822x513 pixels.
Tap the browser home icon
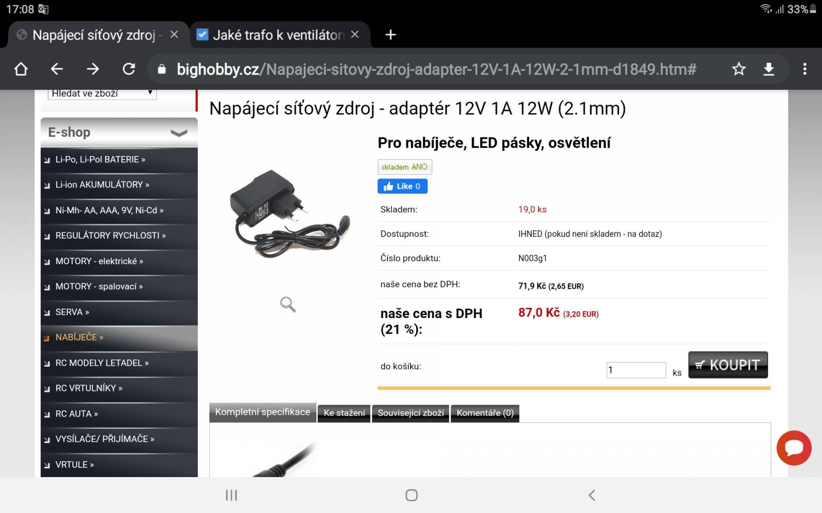click(21, 69)
